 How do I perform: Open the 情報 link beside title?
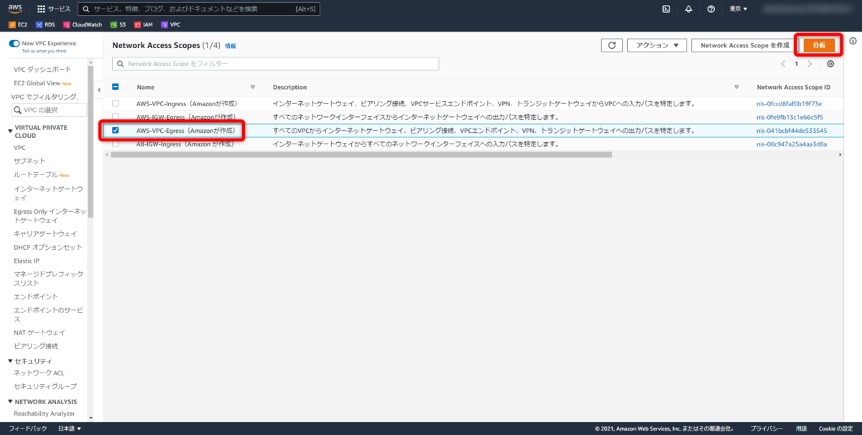[x=230, y=45]
